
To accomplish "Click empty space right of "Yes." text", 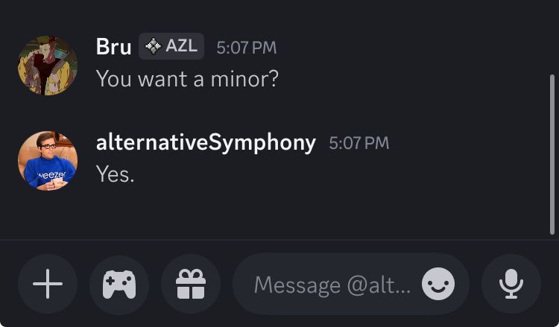I will (335, 174).
